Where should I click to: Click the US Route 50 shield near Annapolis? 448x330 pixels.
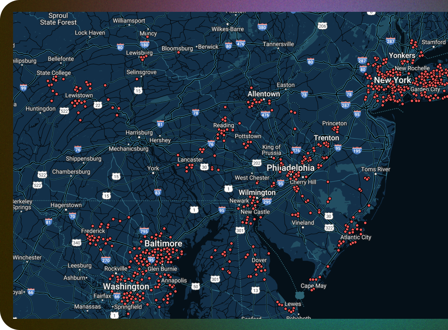[195, 286]
